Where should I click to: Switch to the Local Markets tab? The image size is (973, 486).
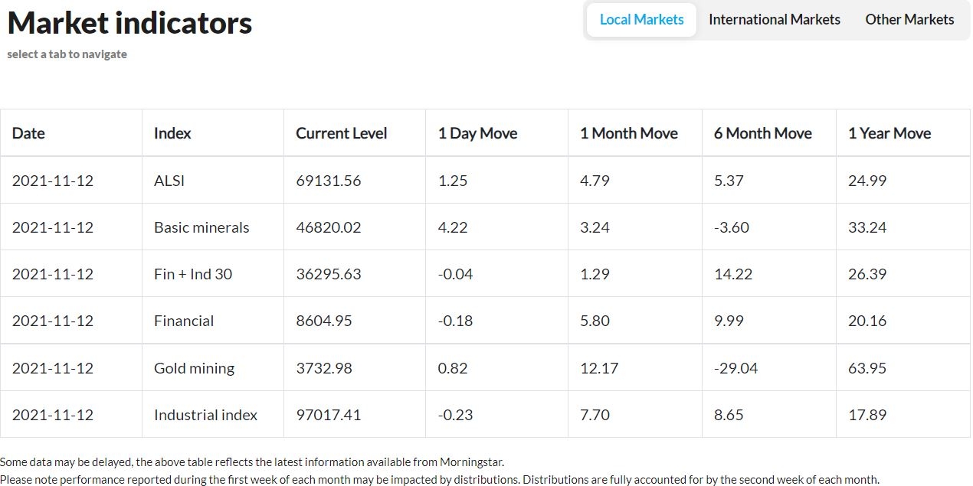641,20
